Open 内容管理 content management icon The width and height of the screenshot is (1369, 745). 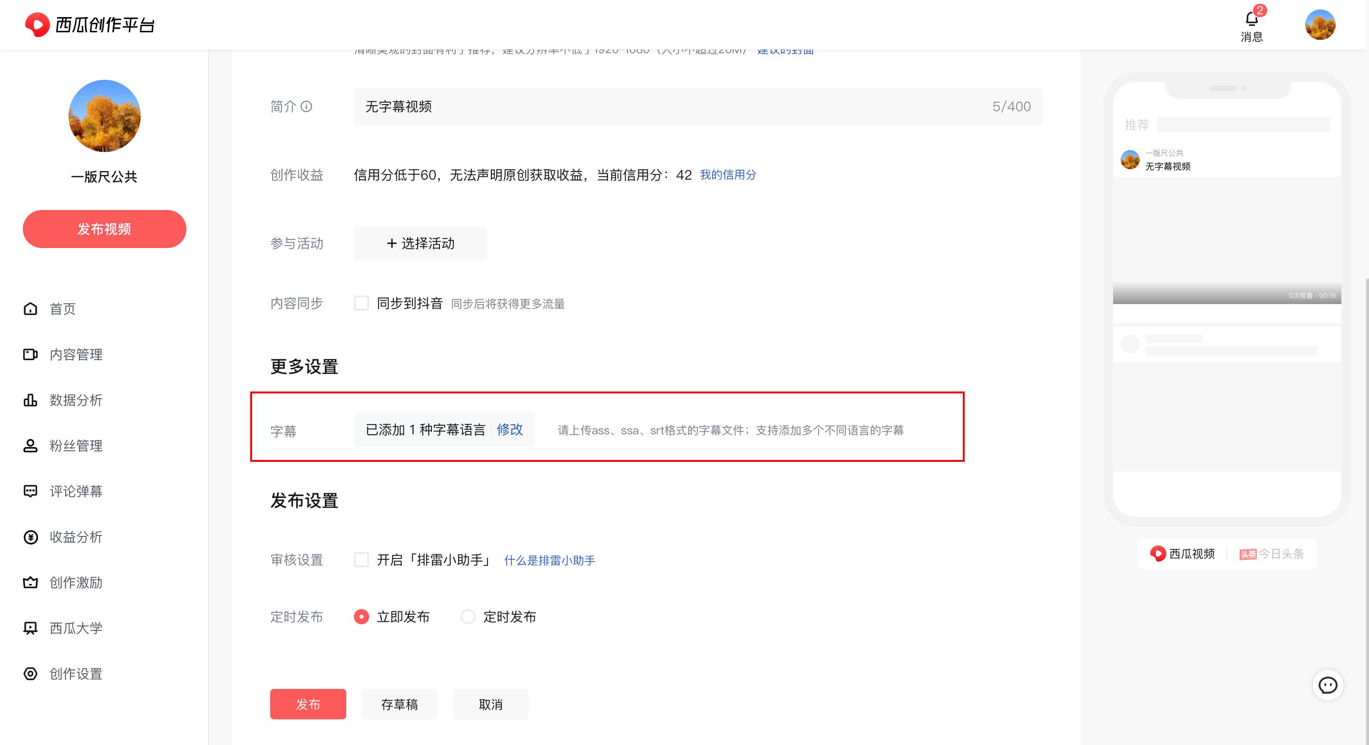30,355
